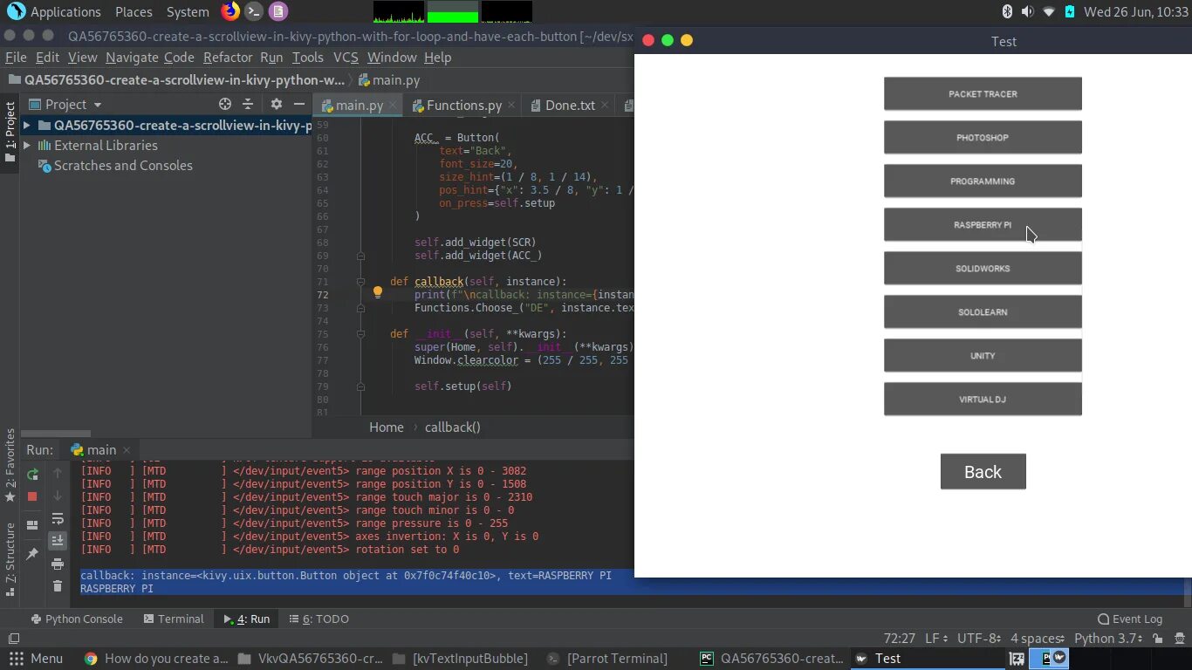This screenshot has width=1192, height=670.
Task: Open the Menu button in bottom panel
Action: point(36,659)
